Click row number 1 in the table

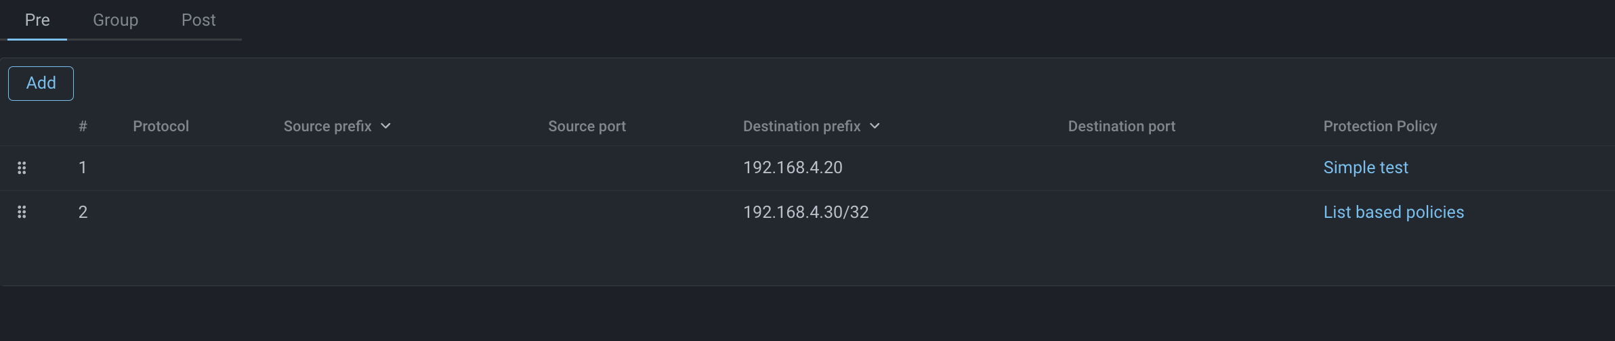[x=83, y=168]
